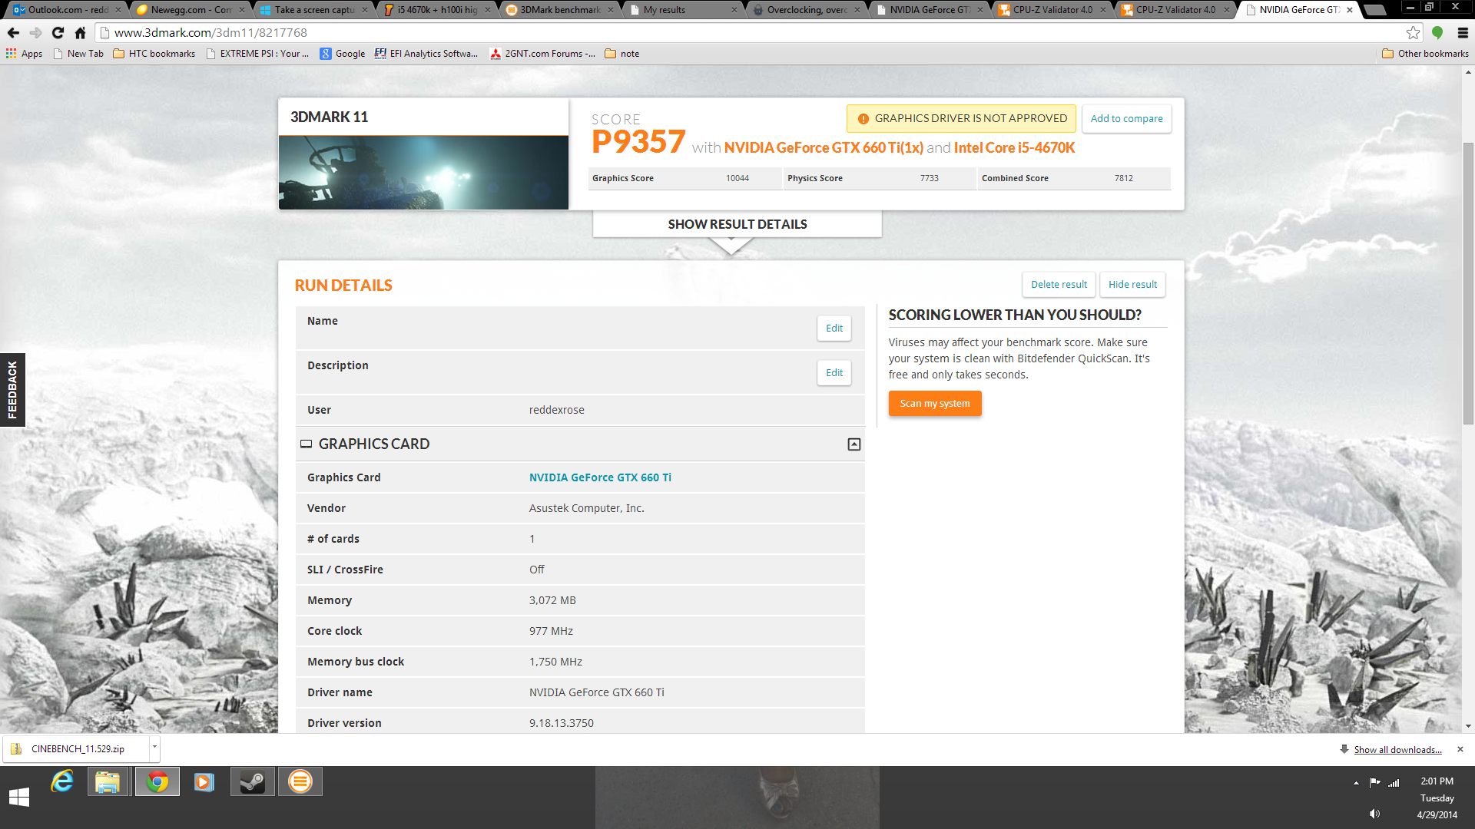Edit the Name field
This screenshot has height=829, width=1475.
click(834, 329)
